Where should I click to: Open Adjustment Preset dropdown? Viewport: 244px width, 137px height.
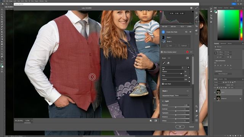[x=182, y=96]
